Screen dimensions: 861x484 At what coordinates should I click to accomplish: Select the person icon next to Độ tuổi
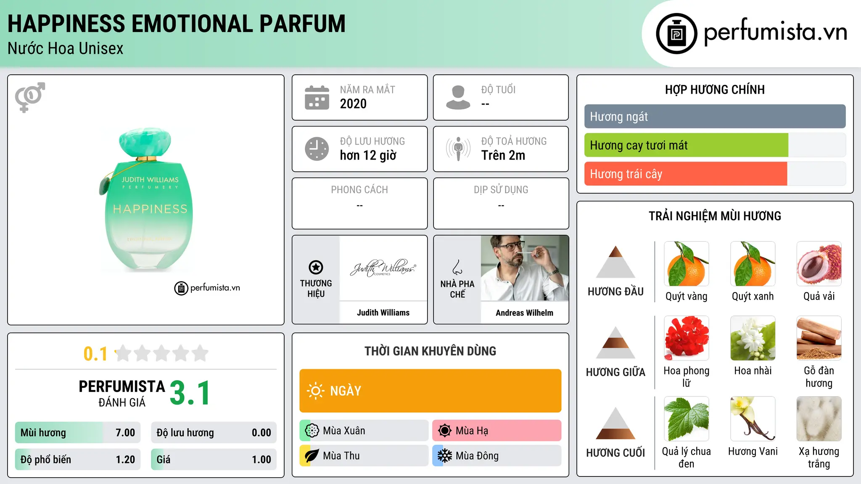pyautogui.click(x=458, y=97)
